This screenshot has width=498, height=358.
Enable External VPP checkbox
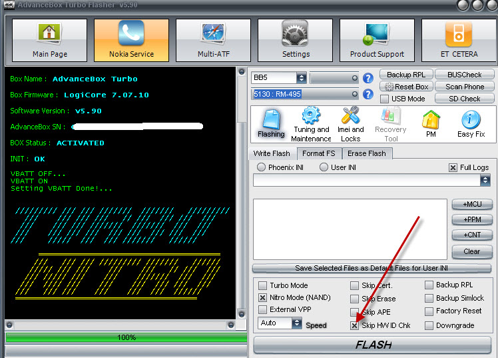tap(263, 309)
